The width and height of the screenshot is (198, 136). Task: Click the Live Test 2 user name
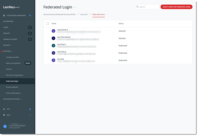tap(62, 52)
